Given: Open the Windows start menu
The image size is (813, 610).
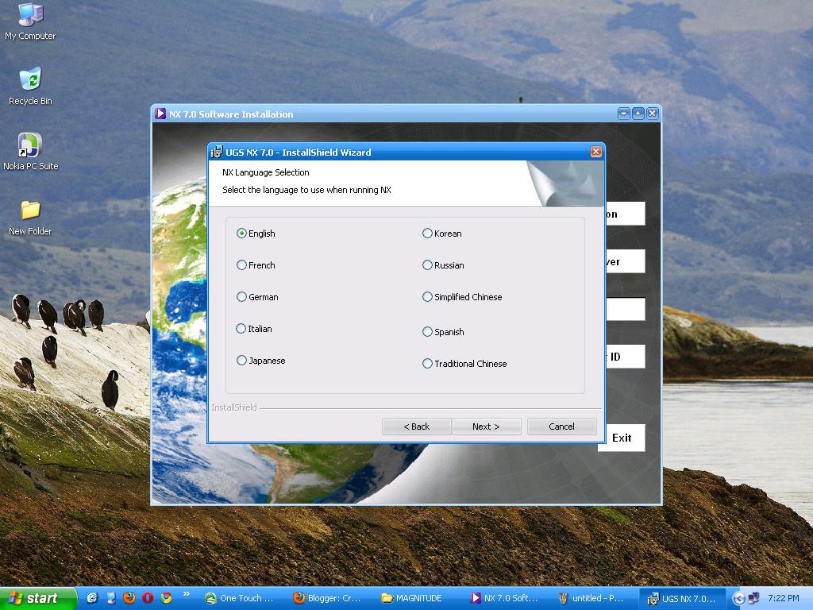Looking at the screenshot, I should [x=38, y=598].
